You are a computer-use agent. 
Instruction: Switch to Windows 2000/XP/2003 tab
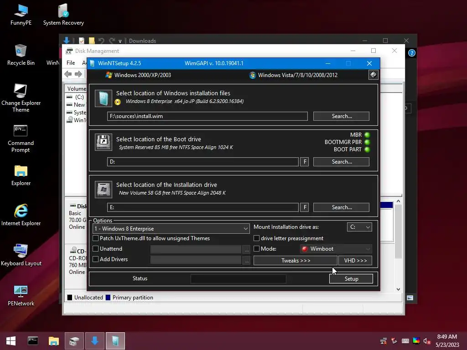pyautogui.click(x=138, y=75)
